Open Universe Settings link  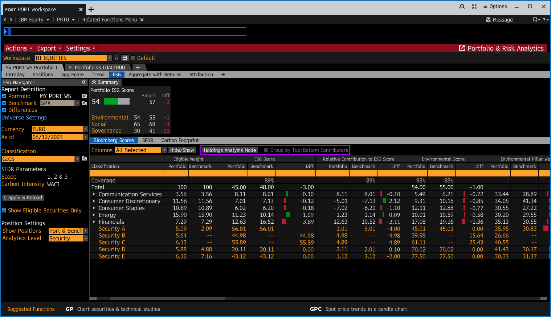(24, 118)
